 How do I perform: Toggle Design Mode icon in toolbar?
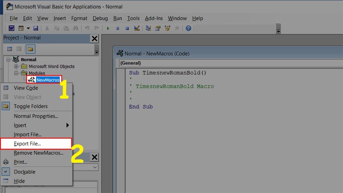(x=137, y=28)
